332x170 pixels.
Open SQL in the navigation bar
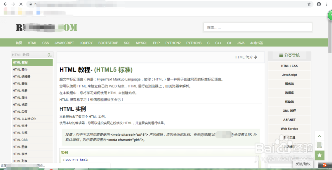click(x=127, y=43)
